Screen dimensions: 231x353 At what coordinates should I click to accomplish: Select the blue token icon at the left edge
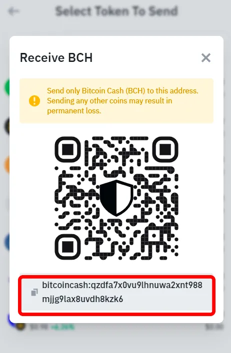click(7, 242)
